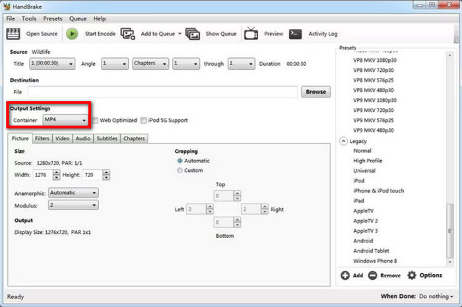Select the iPhone & iPod touch preset
Screen dimensions: 462x307
click(x=379, y=191)
